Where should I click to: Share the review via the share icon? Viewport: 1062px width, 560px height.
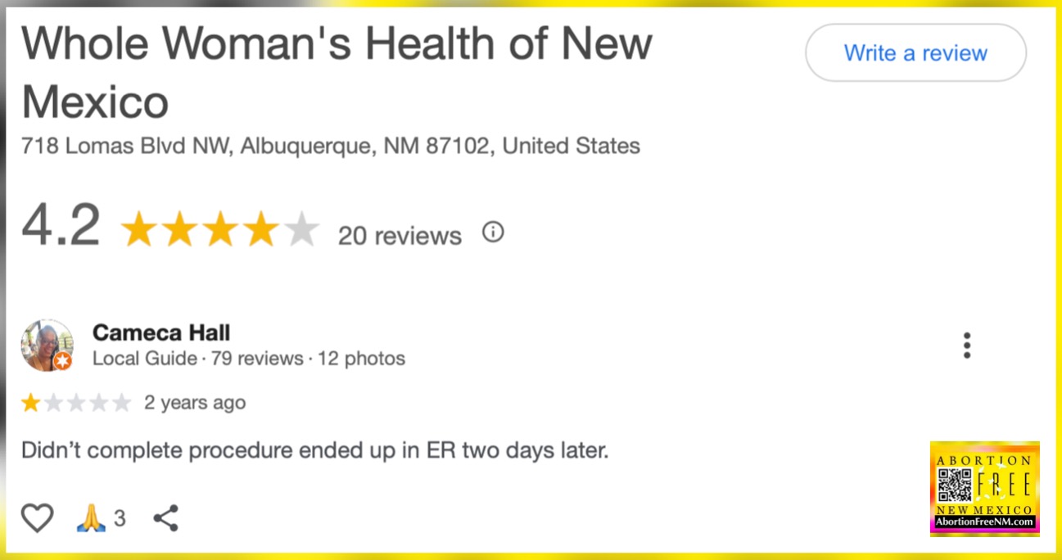(x=166, y=518)
